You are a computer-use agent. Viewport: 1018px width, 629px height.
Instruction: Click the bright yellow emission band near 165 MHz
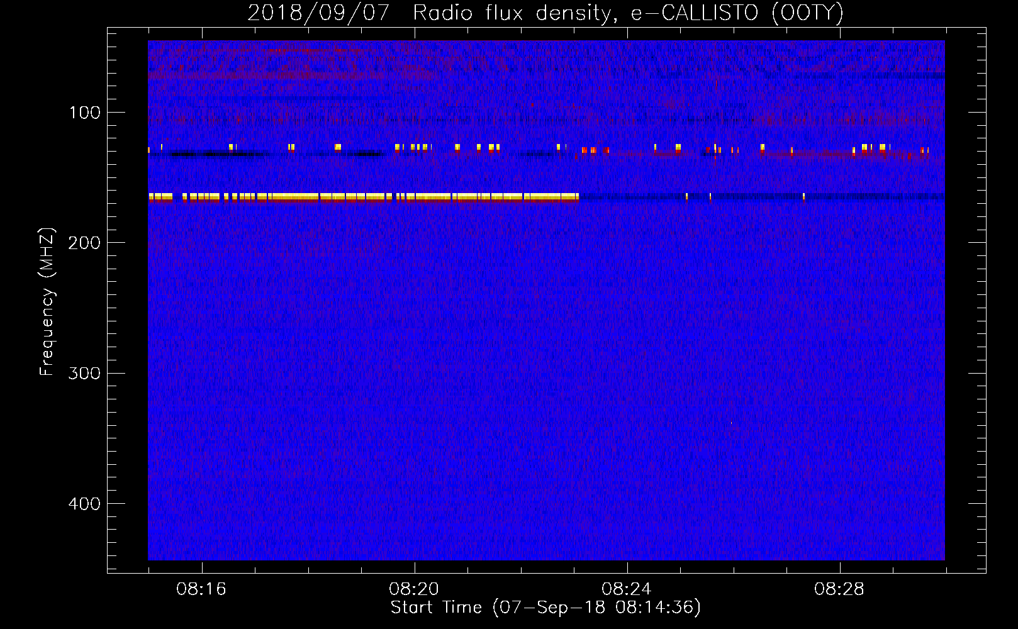(x=364, y=197)
